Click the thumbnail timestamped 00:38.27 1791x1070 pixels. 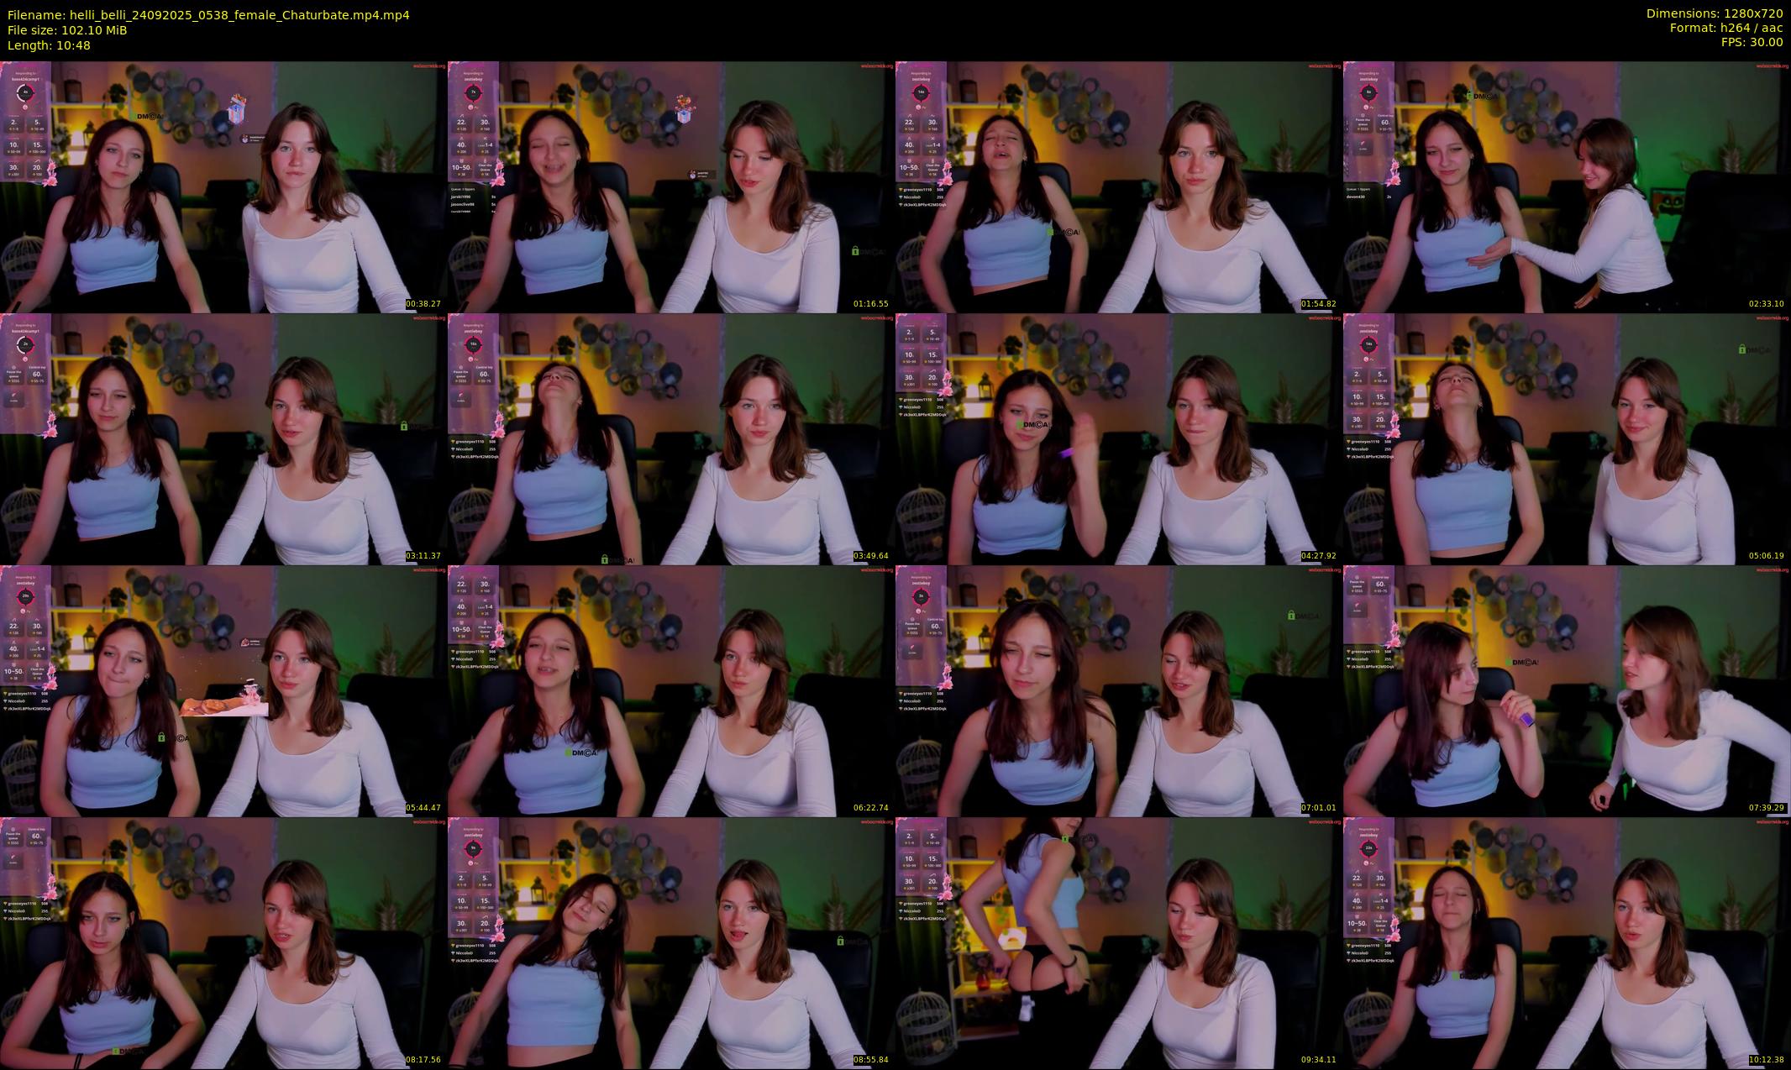223,186
